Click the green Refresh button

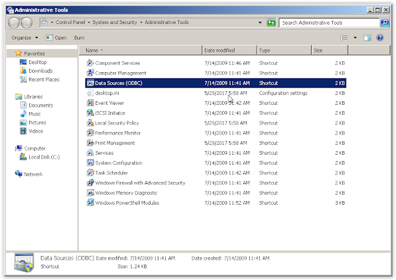(271, 23)
